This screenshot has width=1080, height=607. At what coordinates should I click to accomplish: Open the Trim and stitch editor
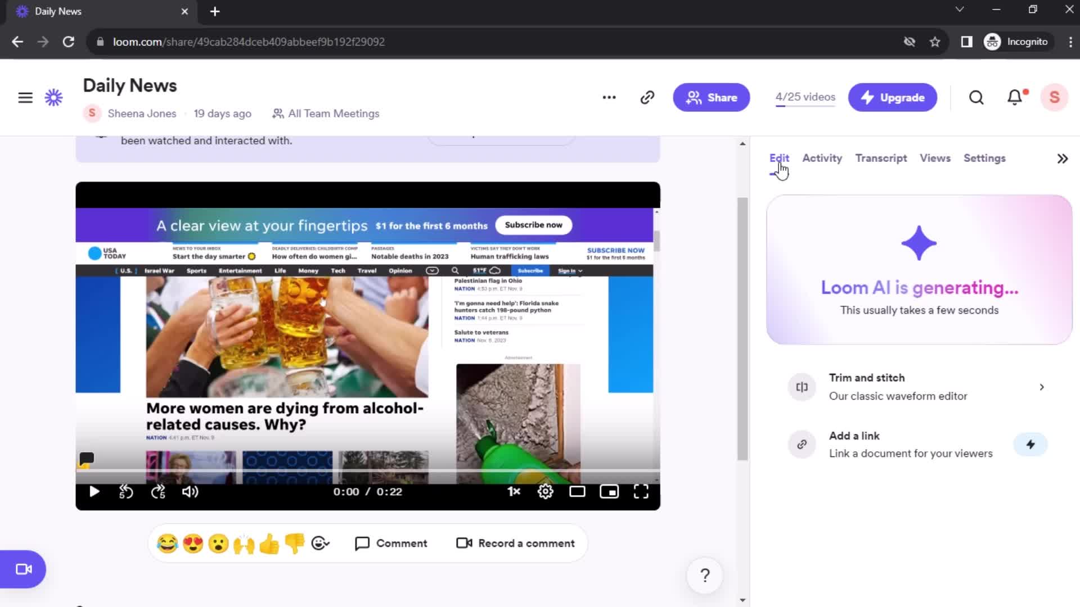919,386
